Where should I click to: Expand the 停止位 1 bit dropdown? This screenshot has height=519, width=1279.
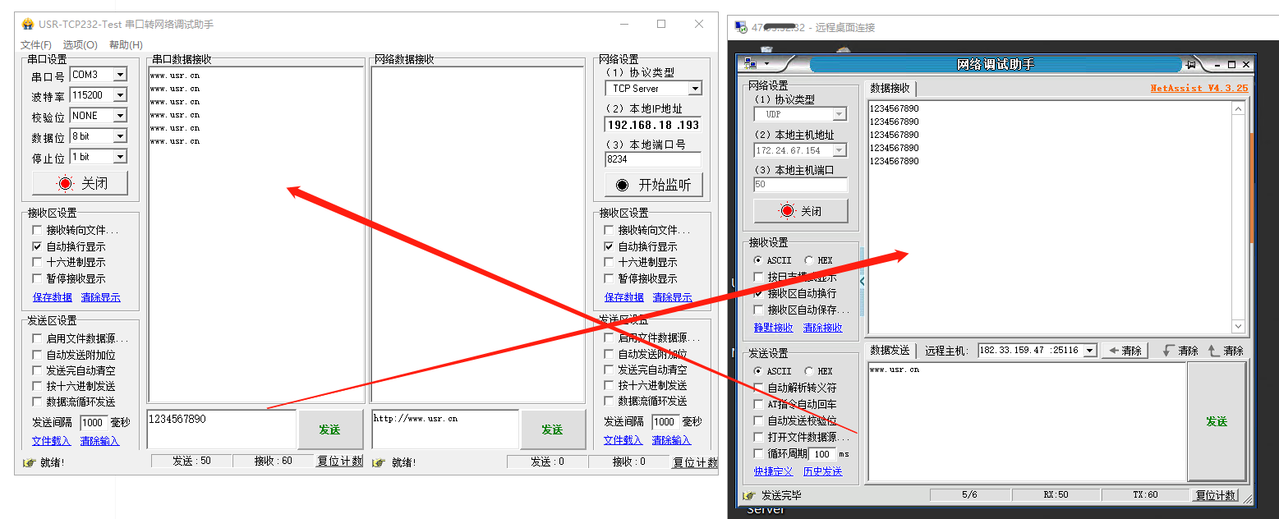pyautogui.click(x=121, y=157)
